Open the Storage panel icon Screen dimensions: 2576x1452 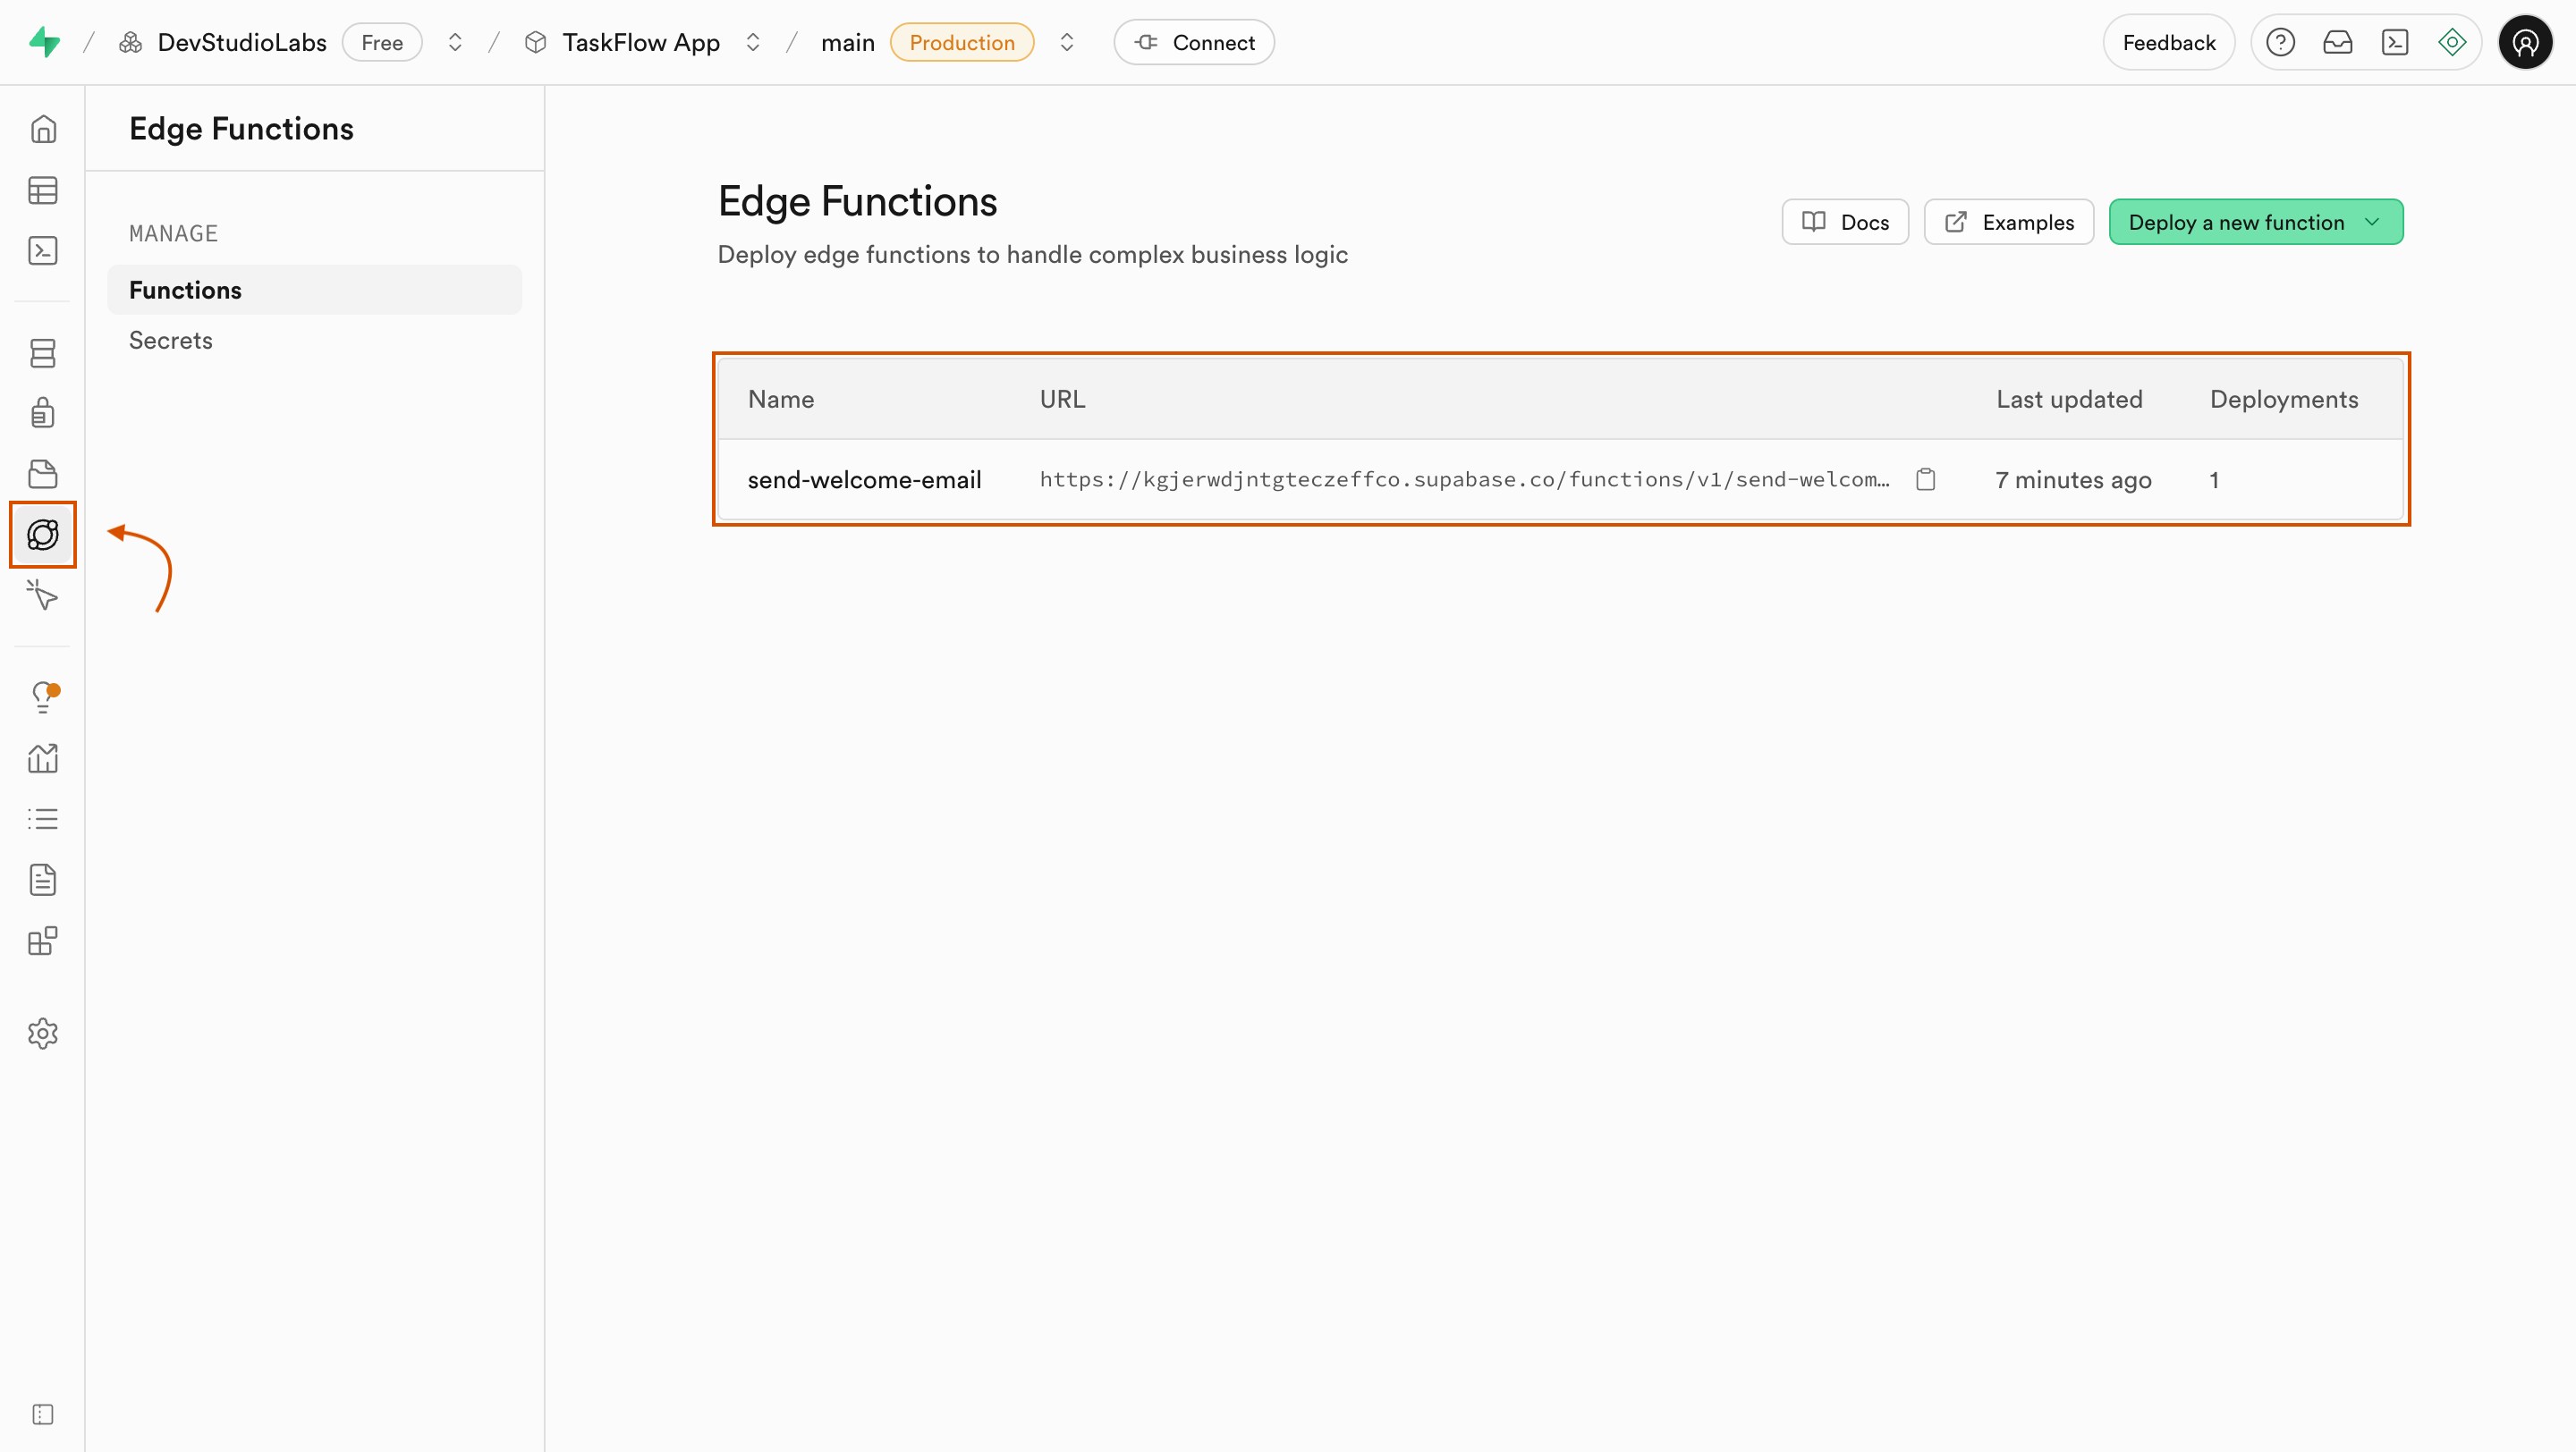(42, 473)
